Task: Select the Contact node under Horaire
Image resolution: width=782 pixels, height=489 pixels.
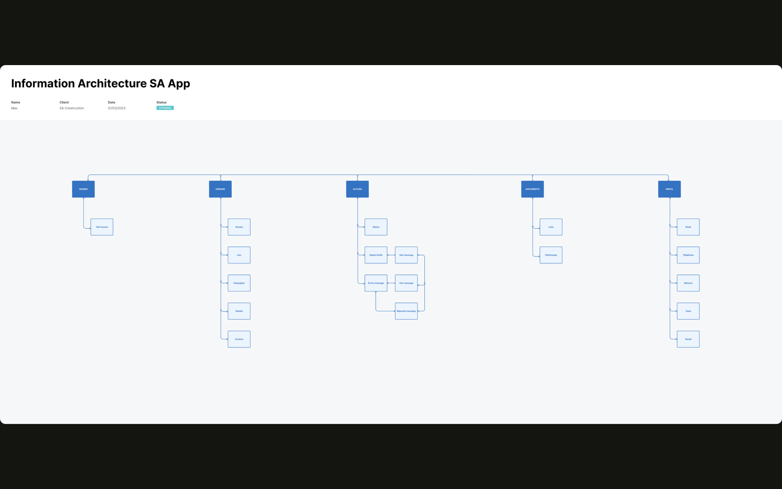Action: click(239, 339)
